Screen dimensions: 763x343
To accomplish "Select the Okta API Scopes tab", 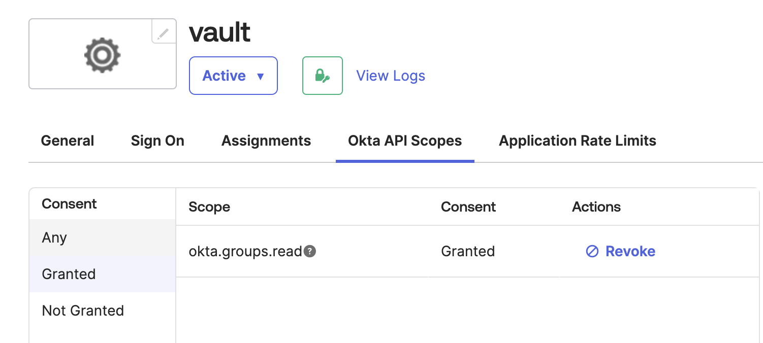I will pyautogui.click(x=405, y=141).
